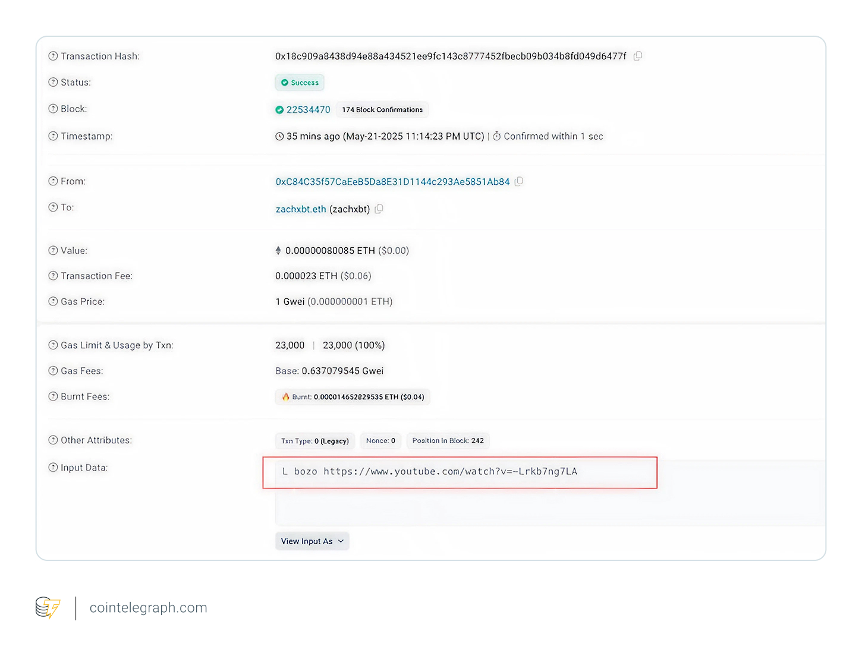Click the Ethereum logo next to the Value amount
Viewport: 862px width, 656px height.
[278, 250]
